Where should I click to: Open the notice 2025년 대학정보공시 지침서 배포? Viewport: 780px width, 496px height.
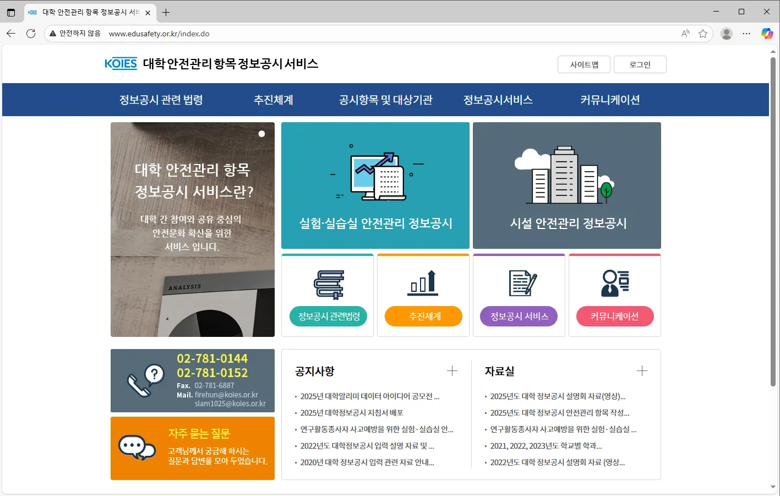click(x=352, y=412)
